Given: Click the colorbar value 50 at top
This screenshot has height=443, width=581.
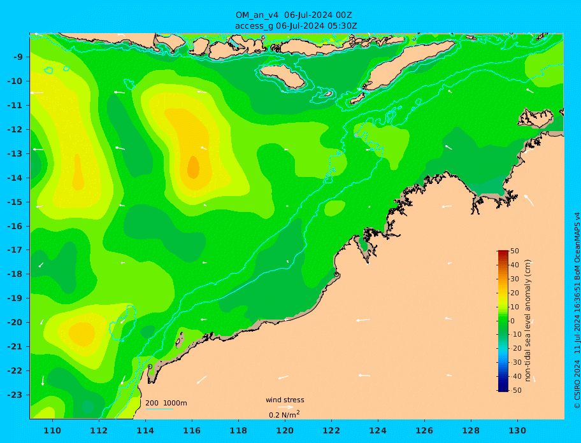Looking at the screenshot, I should (515, 251).
